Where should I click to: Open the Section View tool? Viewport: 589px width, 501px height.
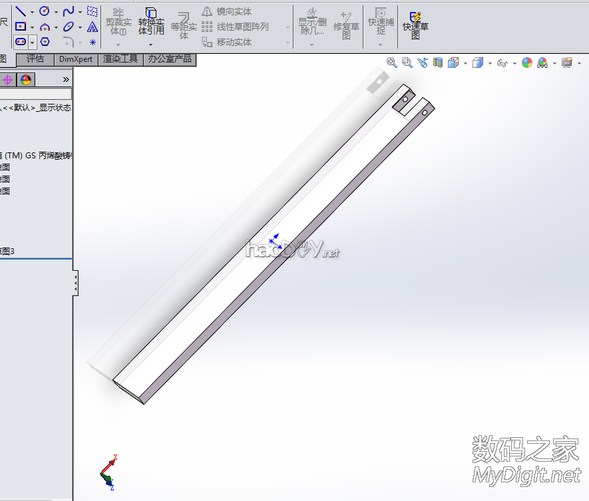tap(438, 63)
